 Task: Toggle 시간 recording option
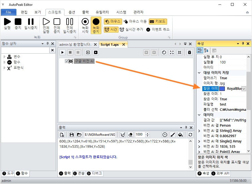click(111, 30)
